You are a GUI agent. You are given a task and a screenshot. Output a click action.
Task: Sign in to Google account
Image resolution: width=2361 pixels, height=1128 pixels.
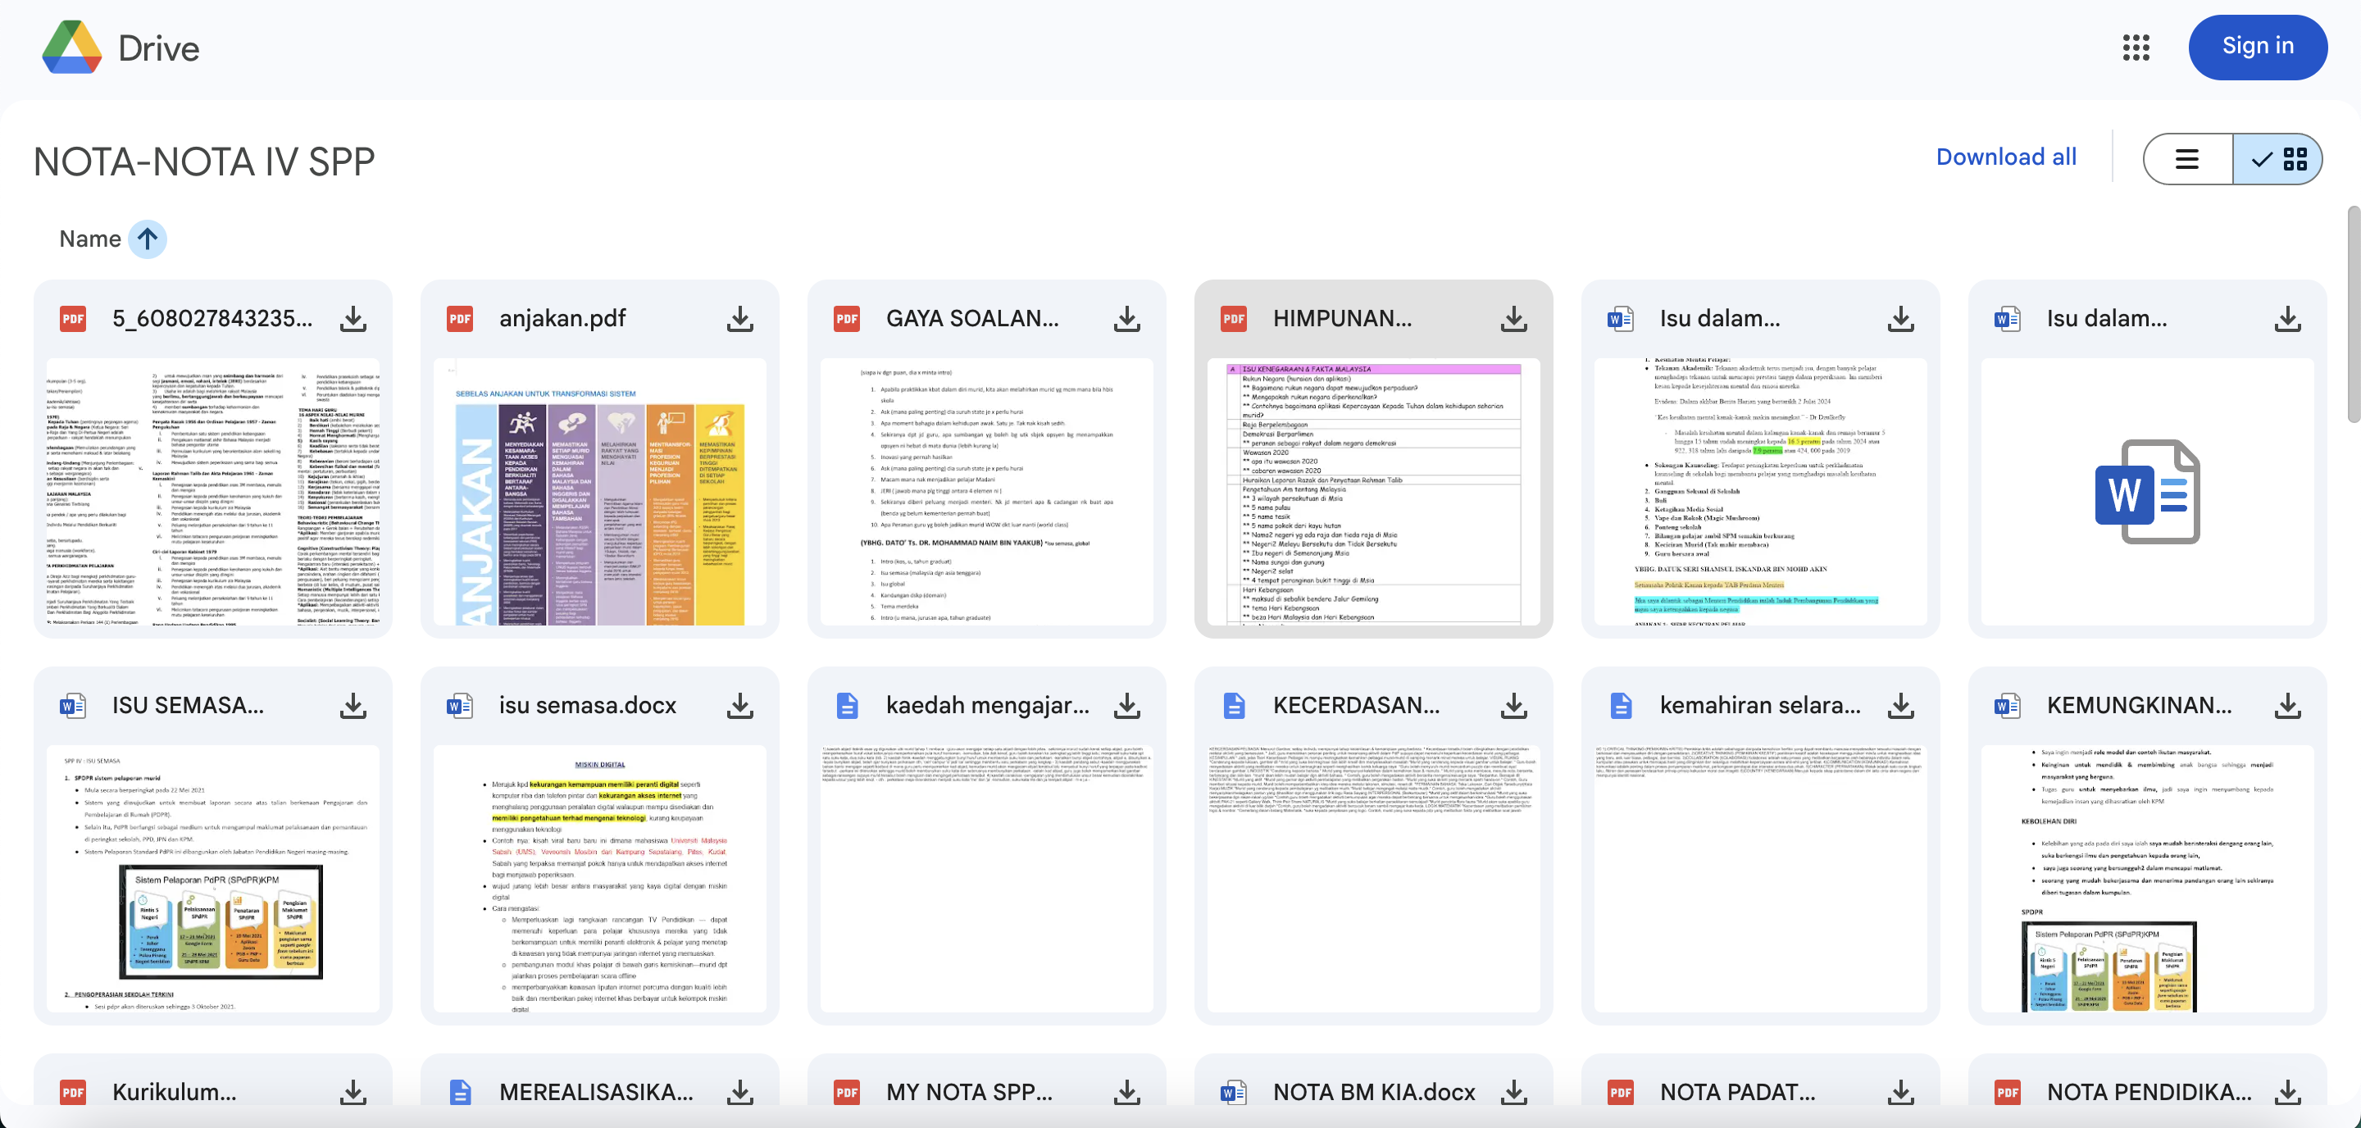[x=2258, y=47]
